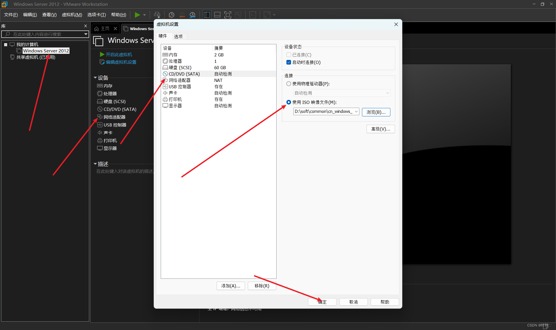Select 使用 ISO 映像文件 radio button
This screenshot has height=330, width=556.
(289, 102)
